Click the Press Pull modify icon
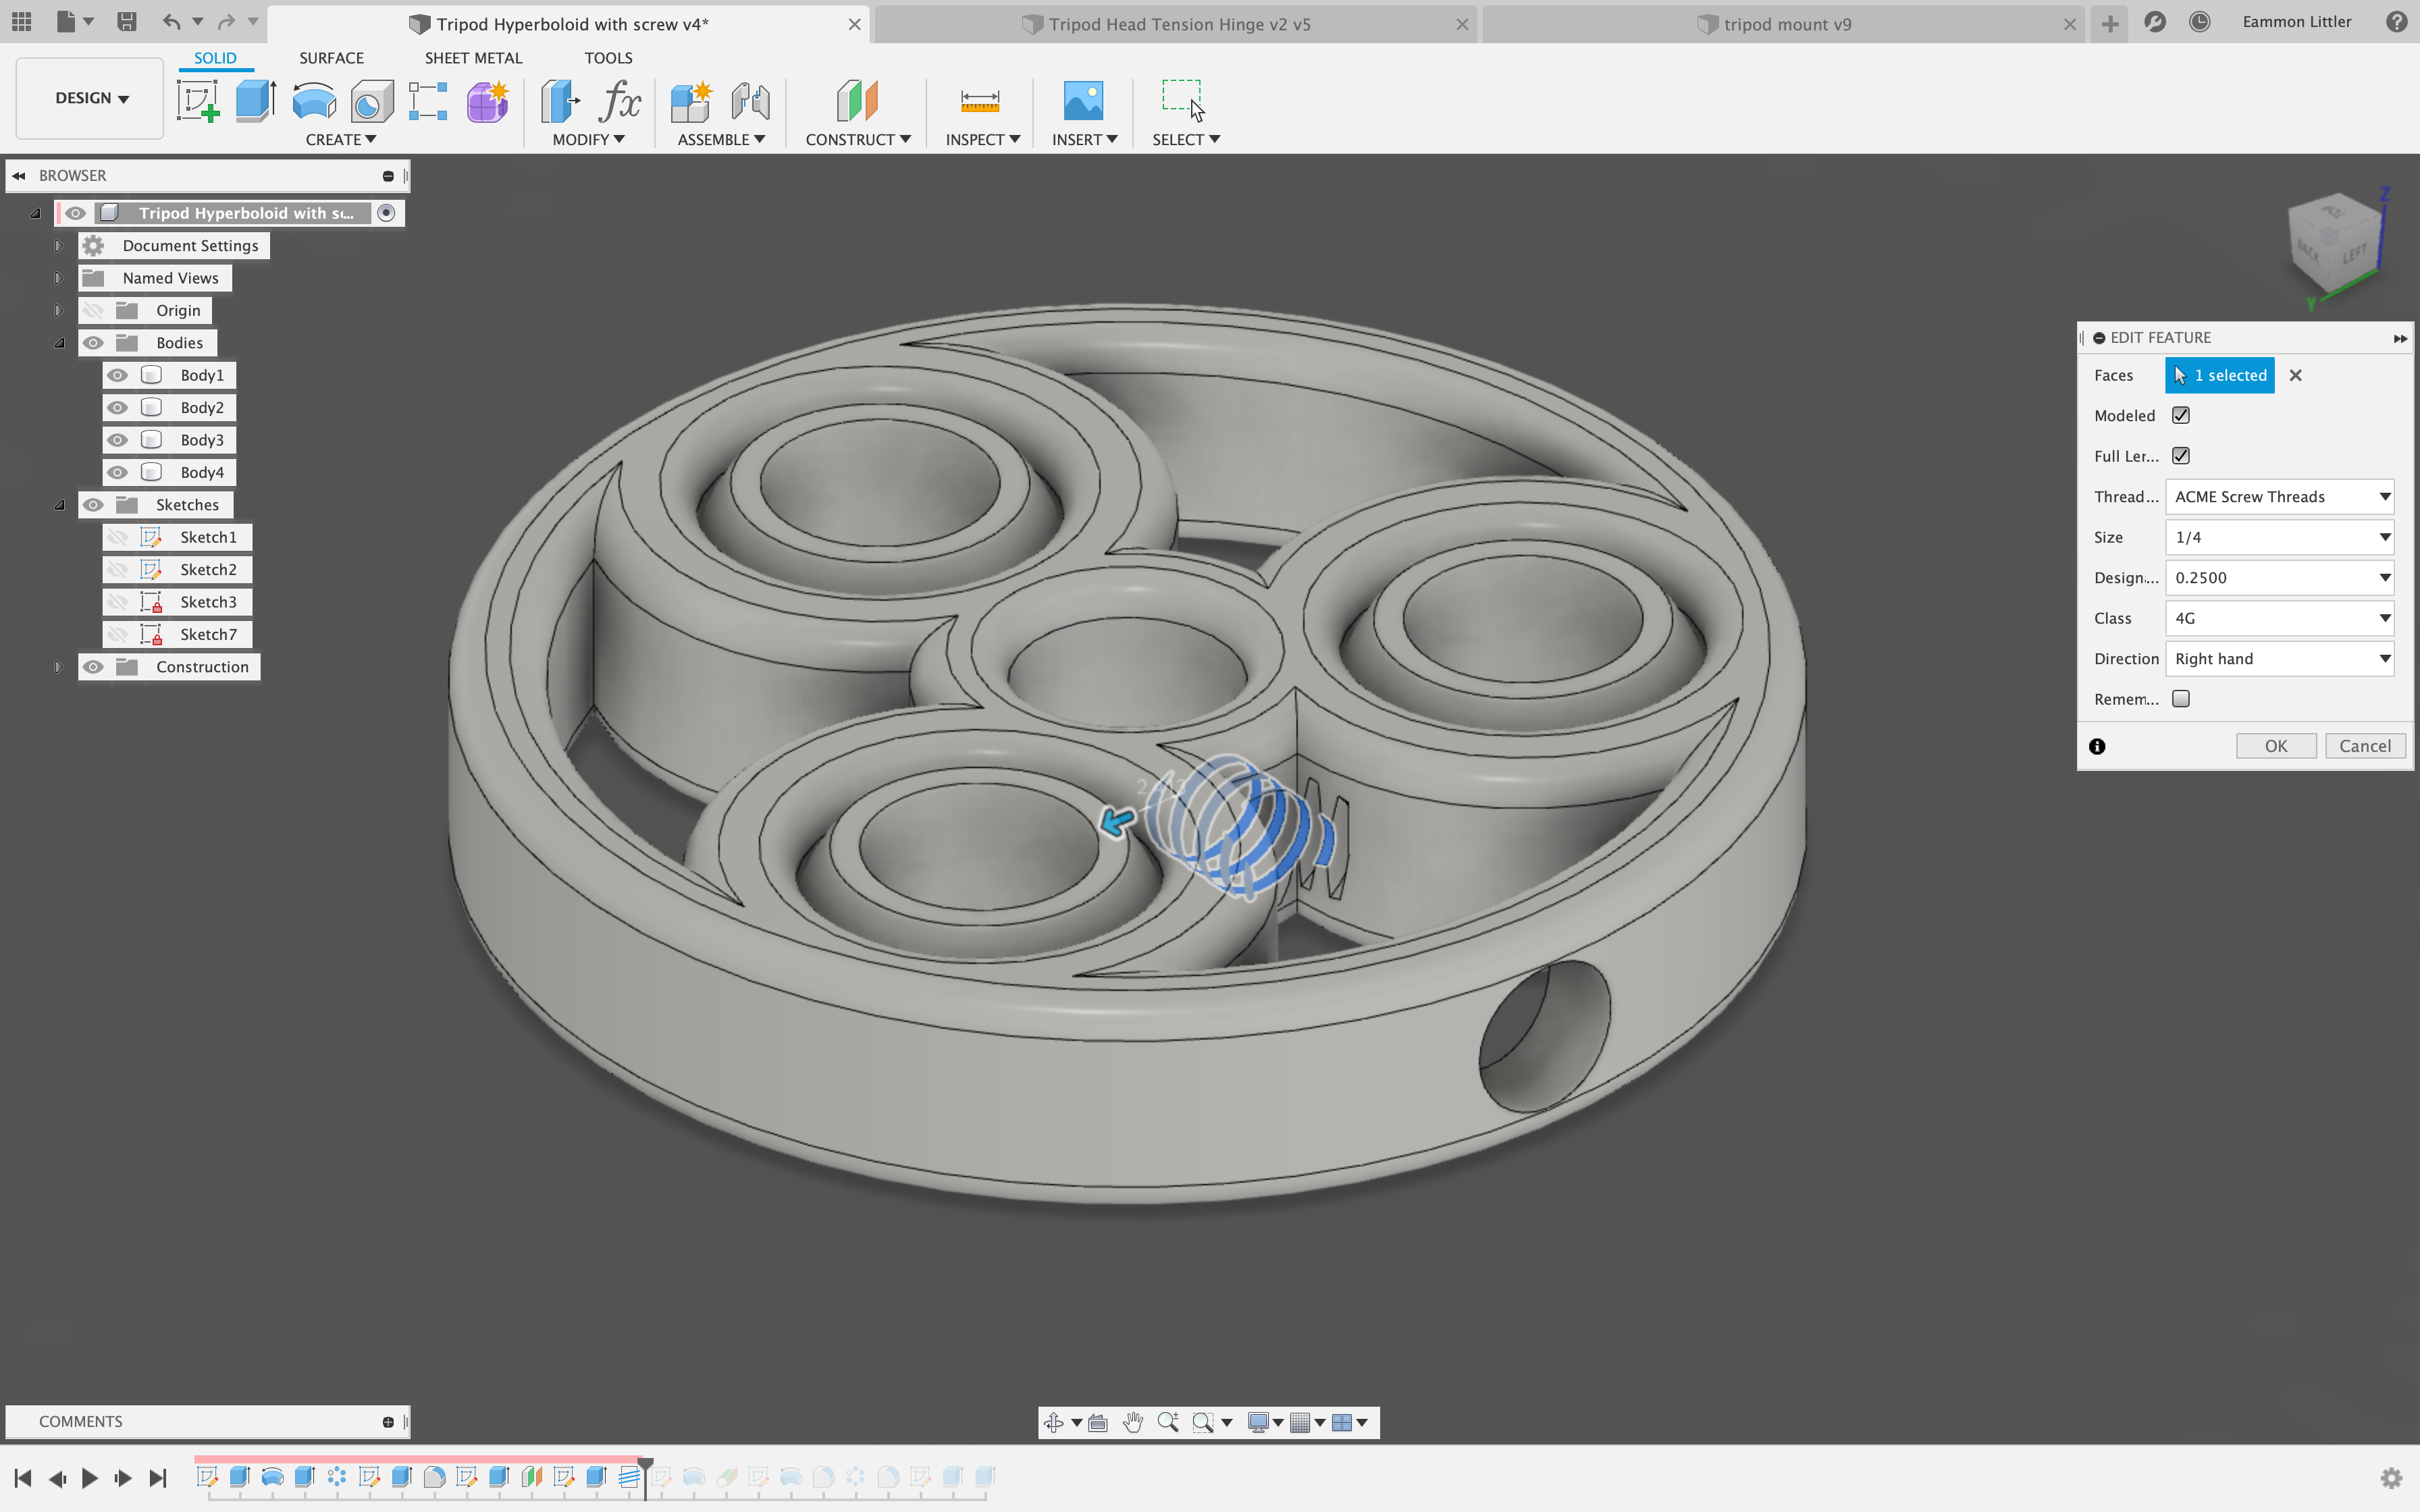The image size is (2420, 1512). pos(560,100)
